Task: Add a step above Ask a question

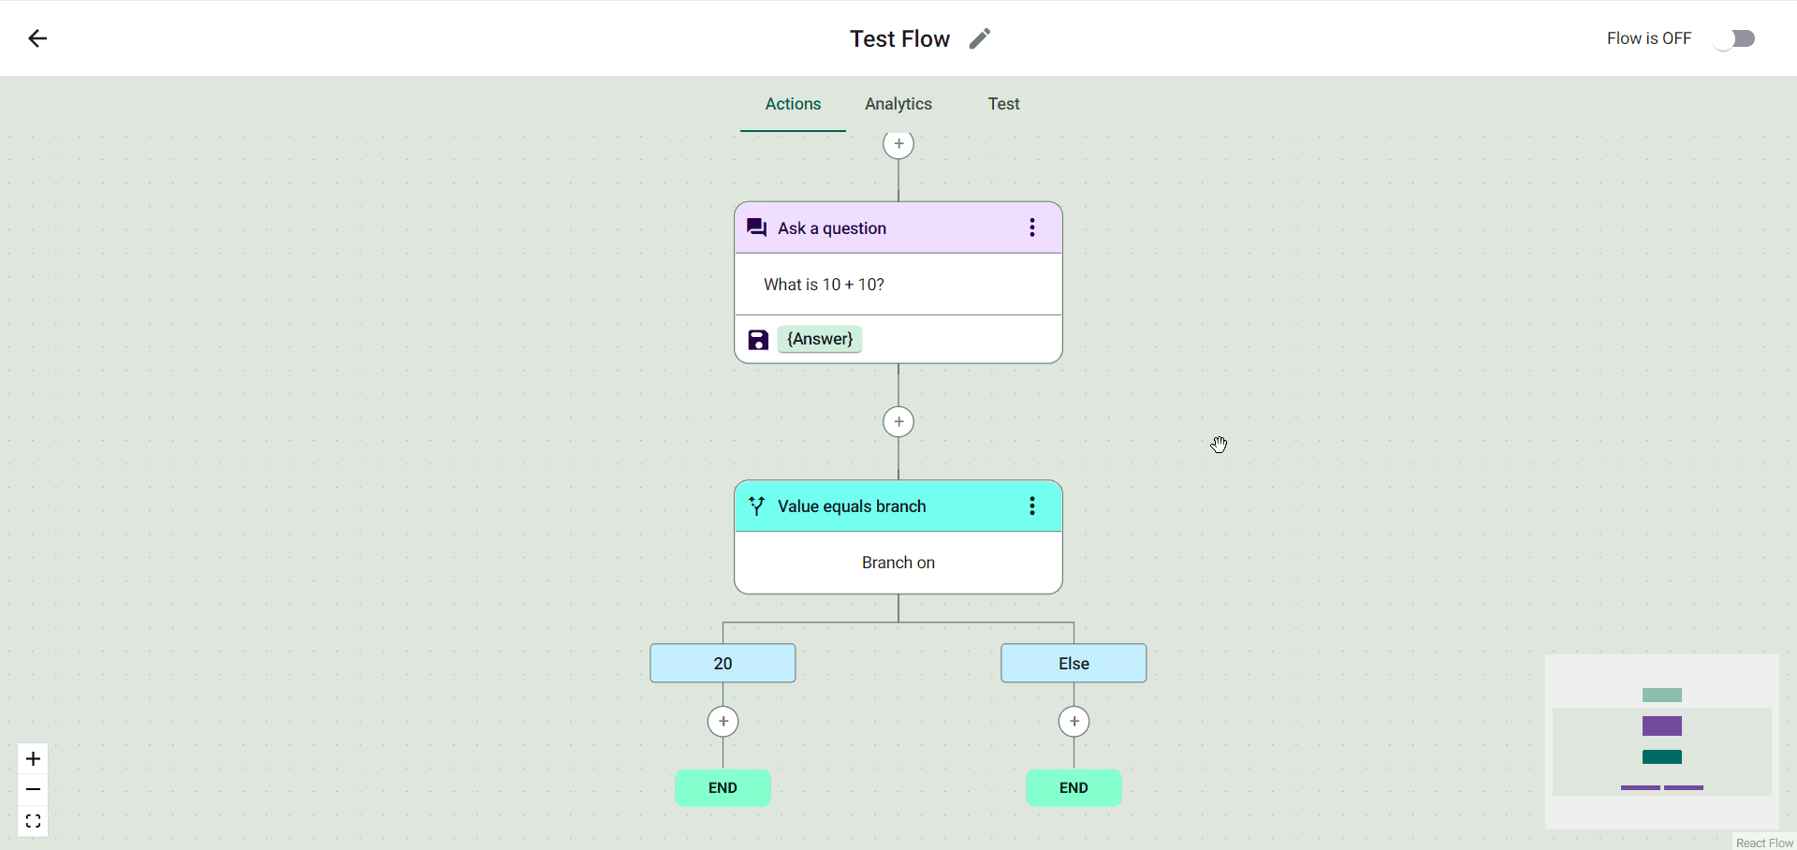Action: click(x=898, y=144)
